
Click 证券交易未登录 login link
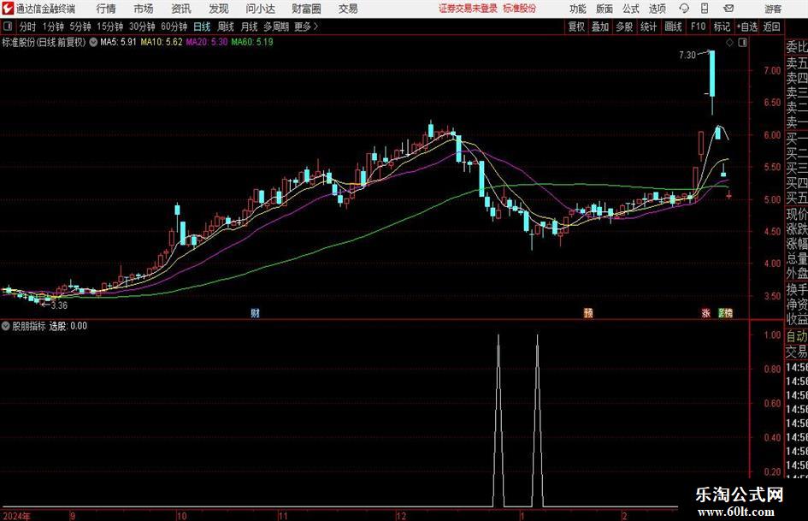[x=468, y=9]
